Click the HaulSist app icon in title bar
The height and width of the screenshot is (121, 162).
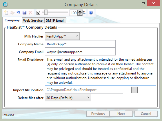(x=5, y=4)
